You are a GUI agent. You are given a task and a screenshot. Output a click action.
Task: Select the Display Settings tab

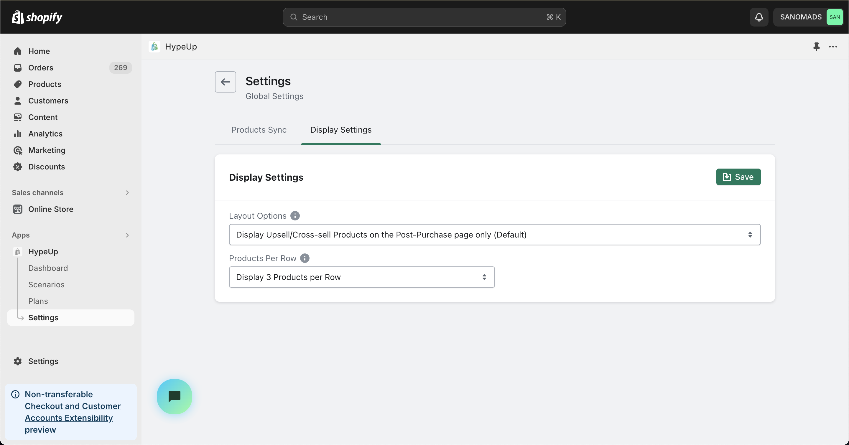click(x=341, y=130)
